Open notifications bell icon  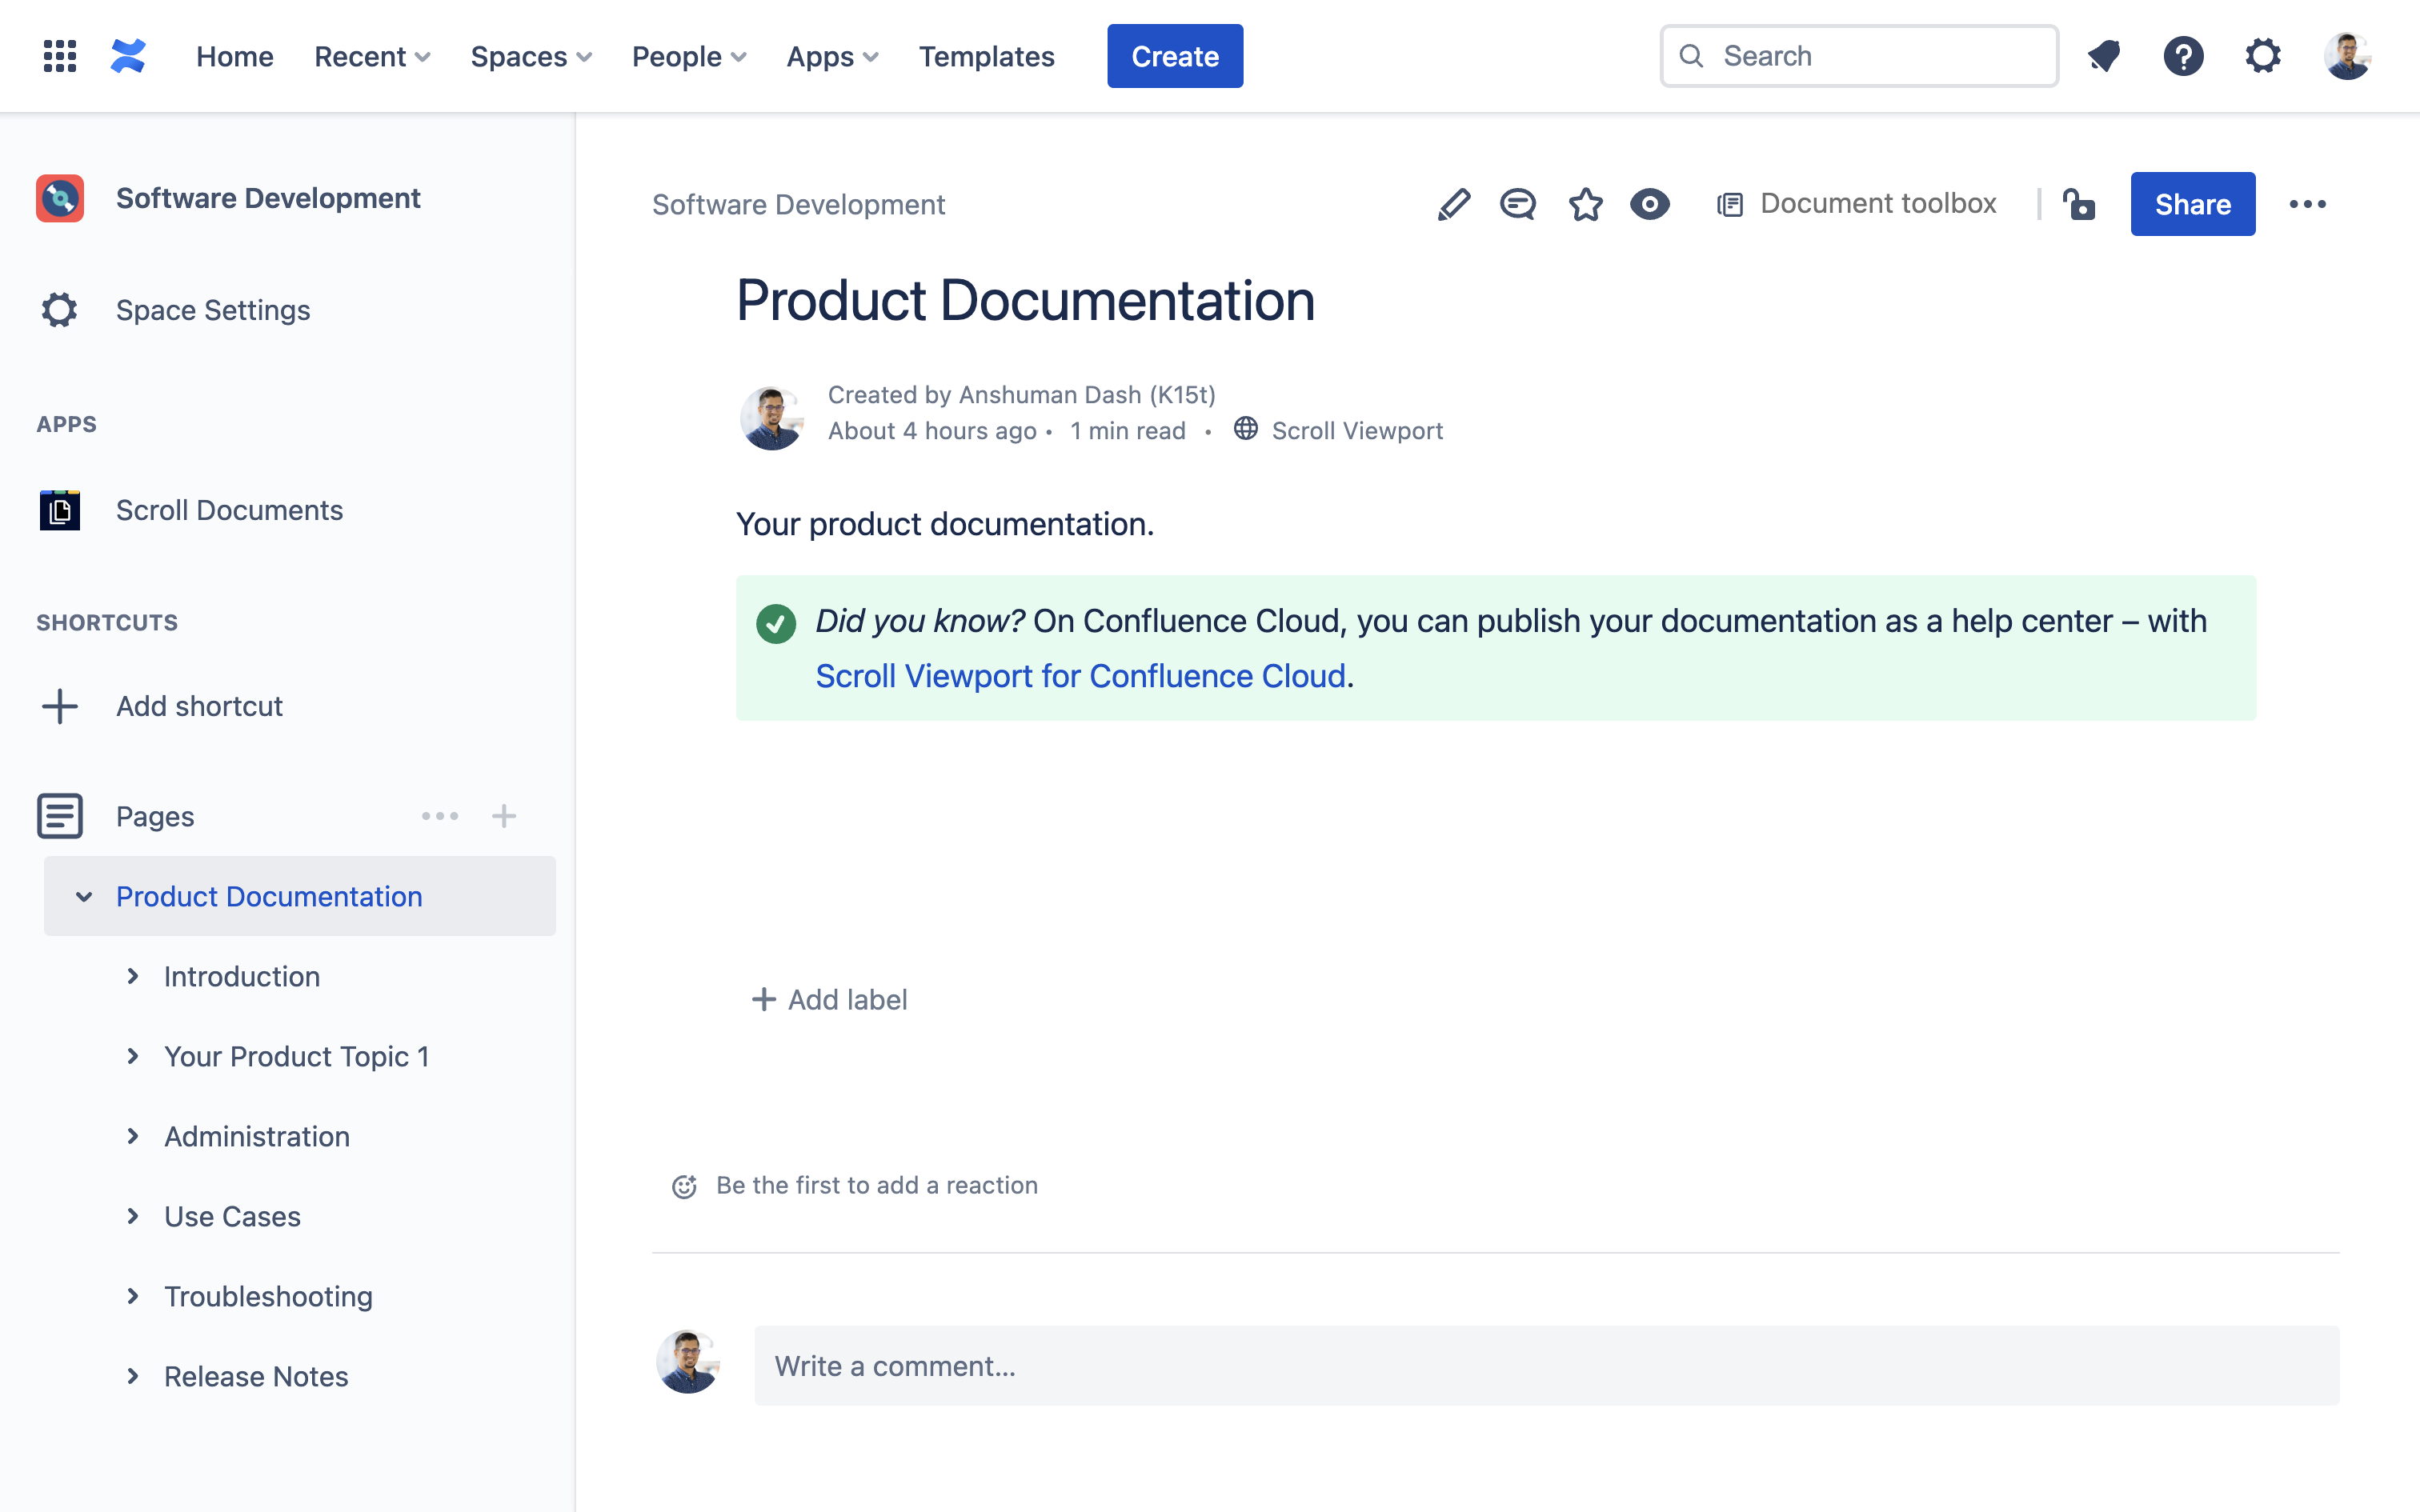(x=2104, y=56)
